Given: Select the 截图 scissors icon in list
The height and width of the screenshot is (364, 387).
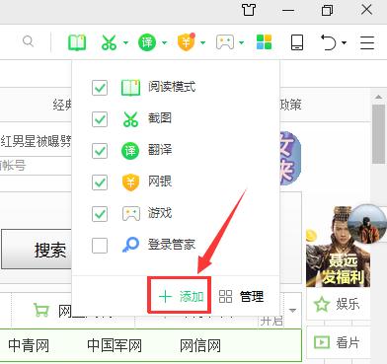Looking at the screenshot, I should click(x=130, y=119).
